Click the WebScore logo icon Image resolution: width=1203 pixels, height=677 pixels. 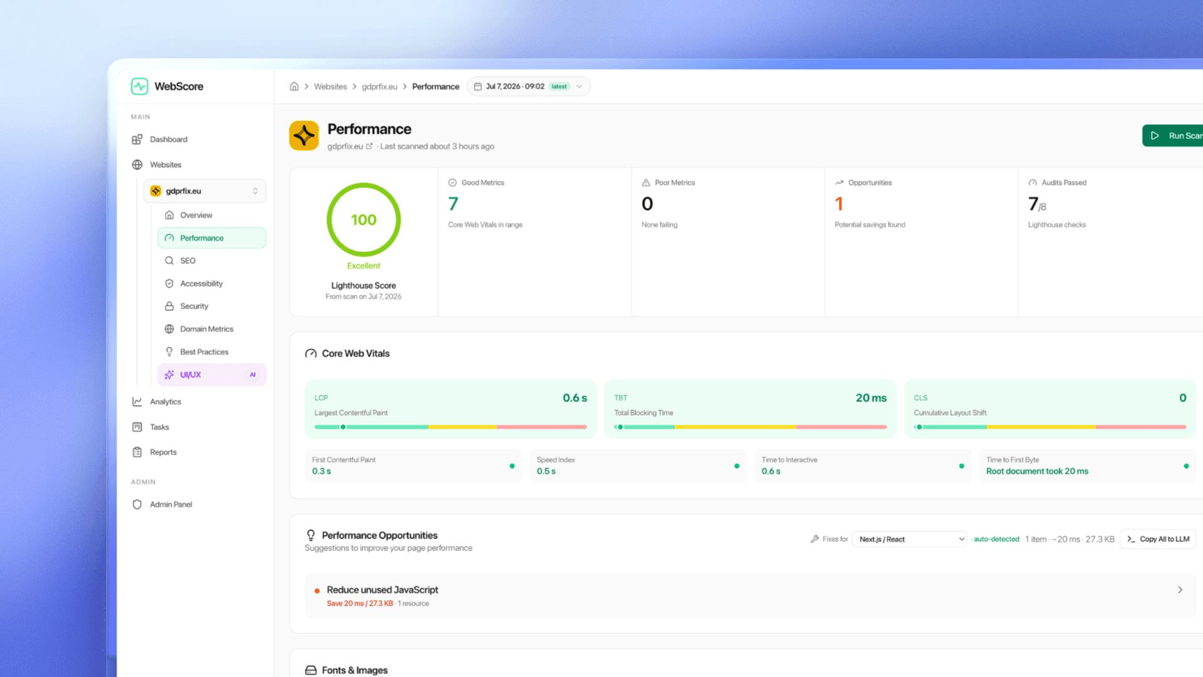tap(139, 86)
